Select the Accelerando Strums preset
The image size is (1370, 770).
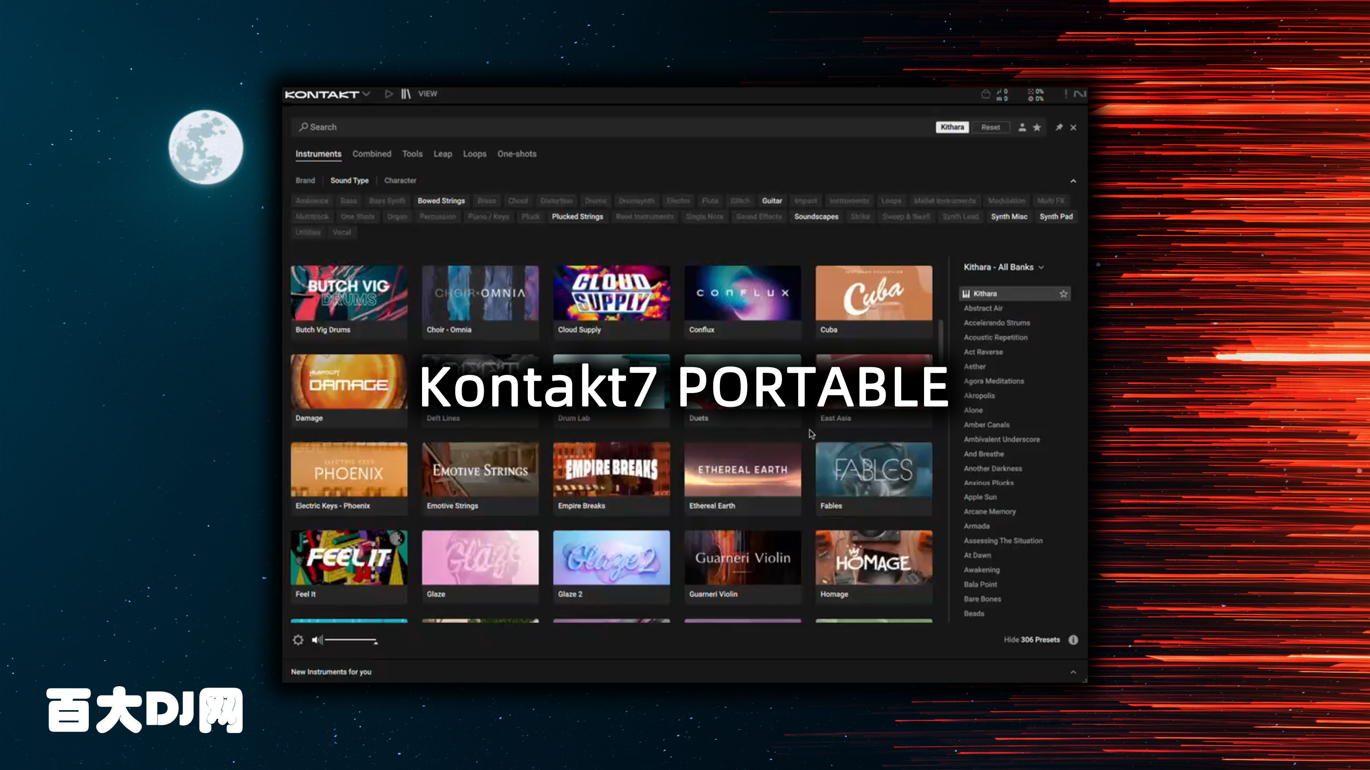pyautogui.click(x=997, y=323)
